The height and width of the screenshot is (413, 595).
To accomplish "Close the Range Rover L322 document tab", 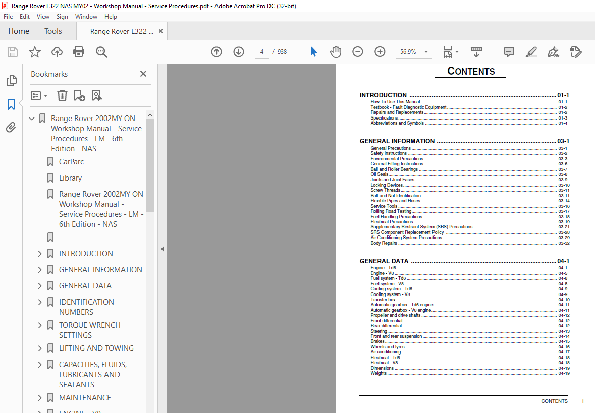I will (x=161, y=31).
